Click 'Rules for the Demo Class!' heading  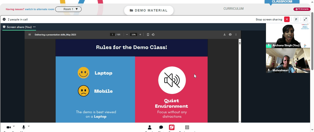(x=132, y=48)
